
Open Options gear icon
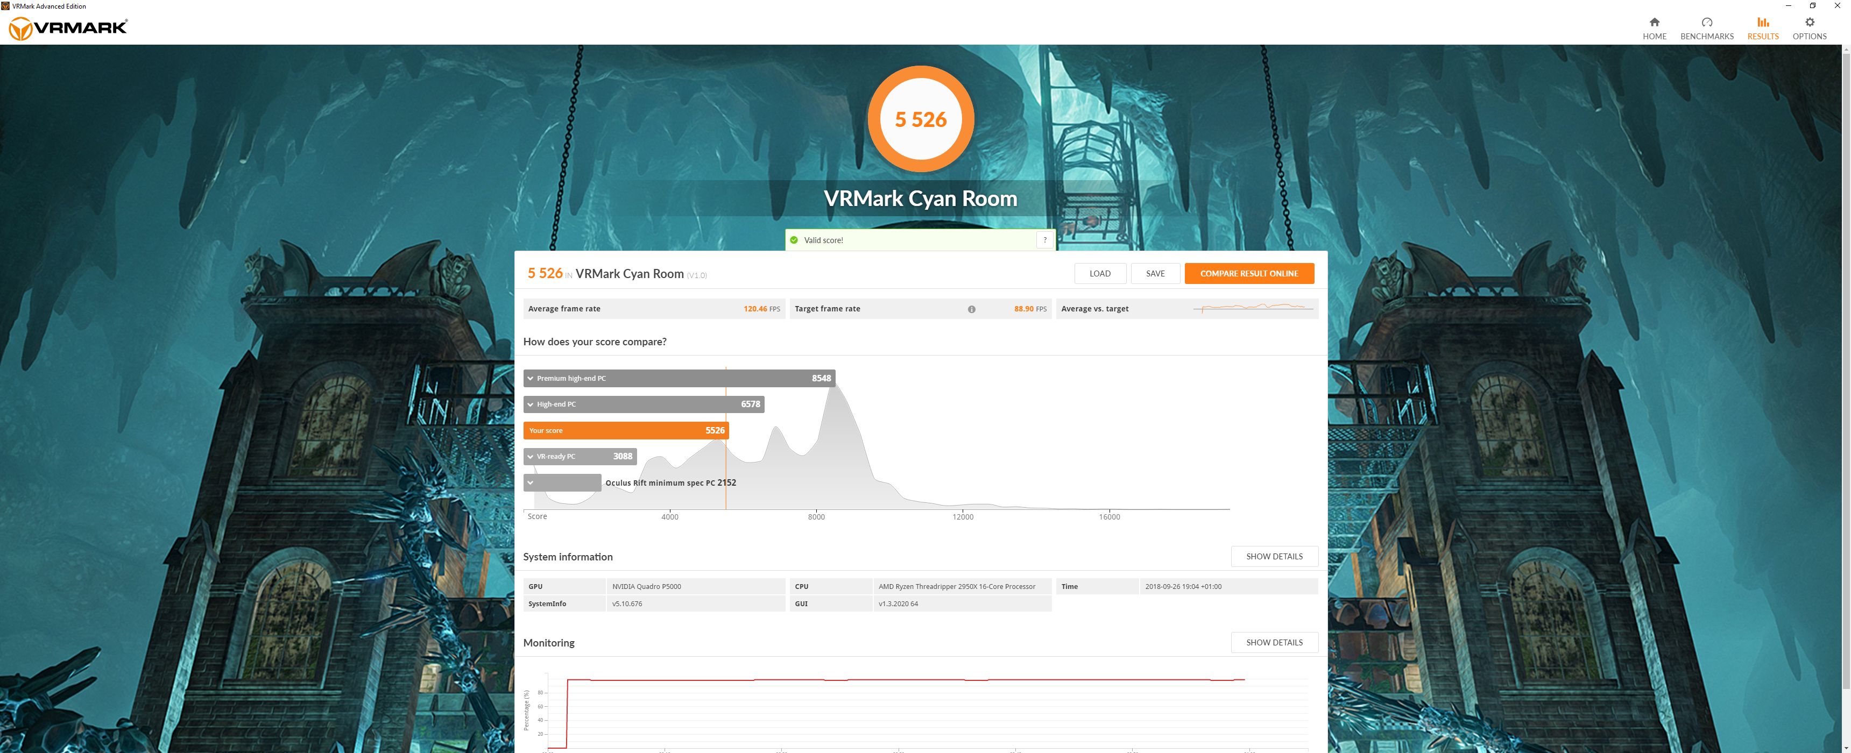click(x=1810, y=22)
